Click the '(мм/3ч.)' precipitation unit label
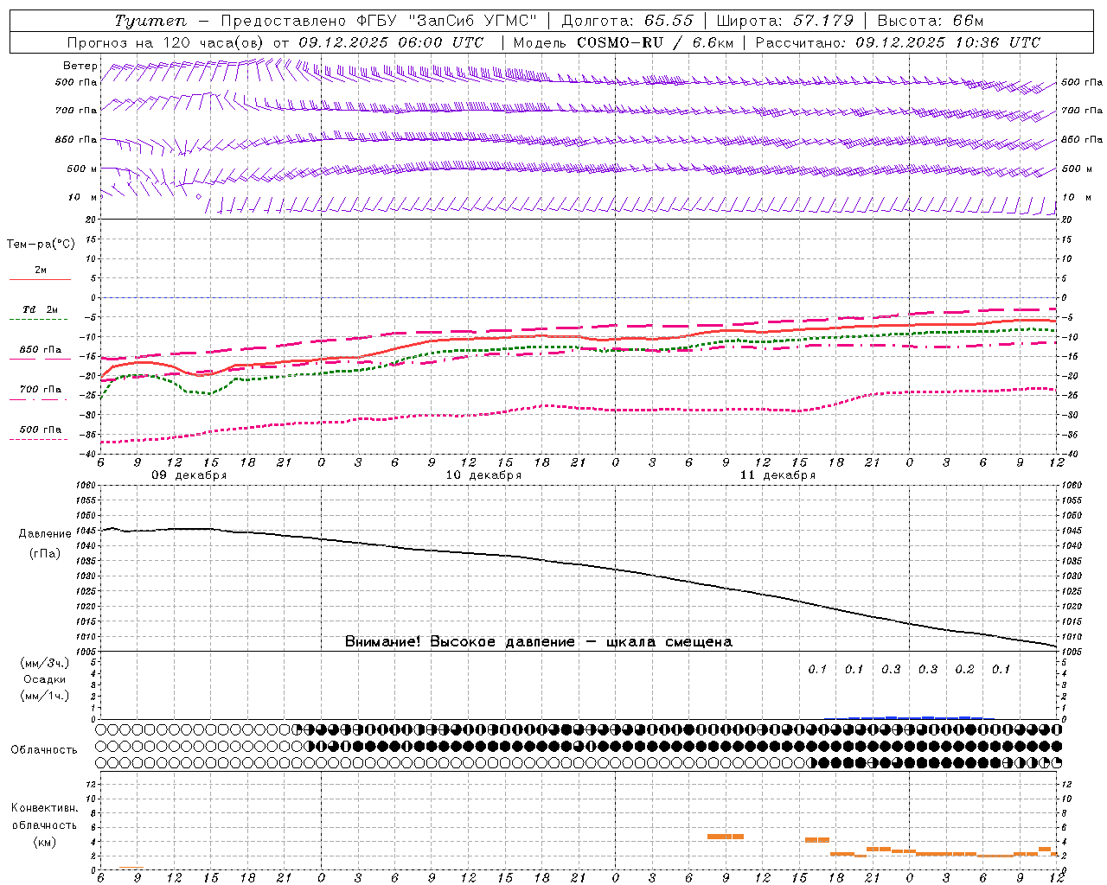This screenshot has width=1107, height=885. point(45,663)
